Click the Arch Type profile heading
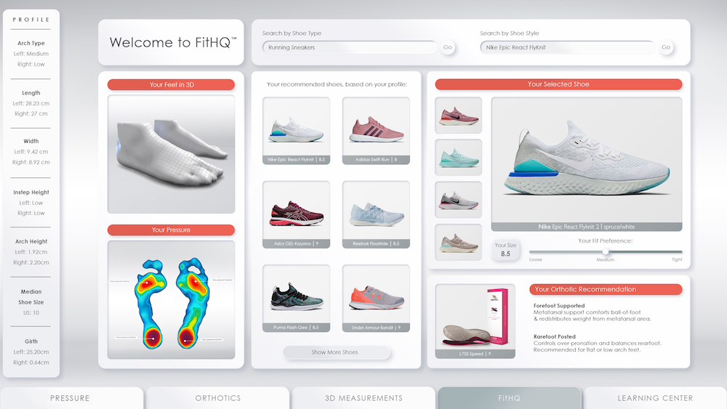 pos(31,43)
